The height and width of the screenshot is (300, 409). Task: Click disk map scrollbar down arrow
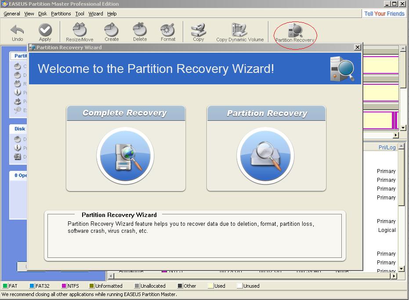point(403,128)
